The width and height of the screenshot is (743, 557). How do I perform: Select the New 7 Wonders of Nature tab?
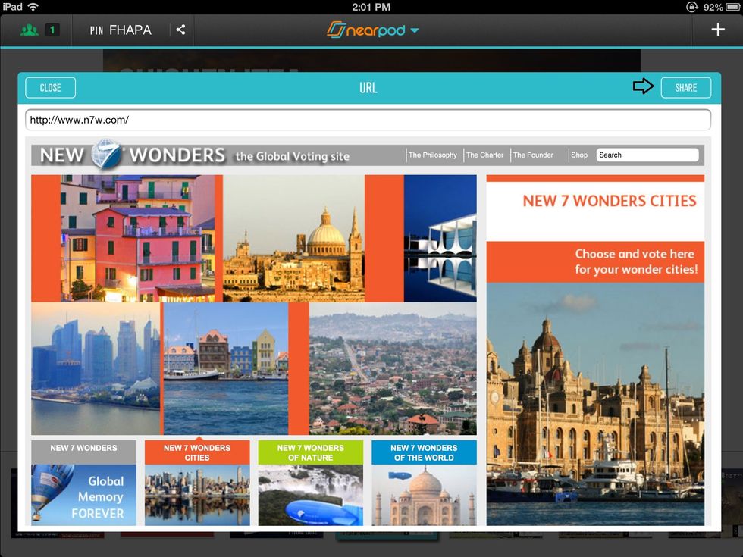coord(310,452)
